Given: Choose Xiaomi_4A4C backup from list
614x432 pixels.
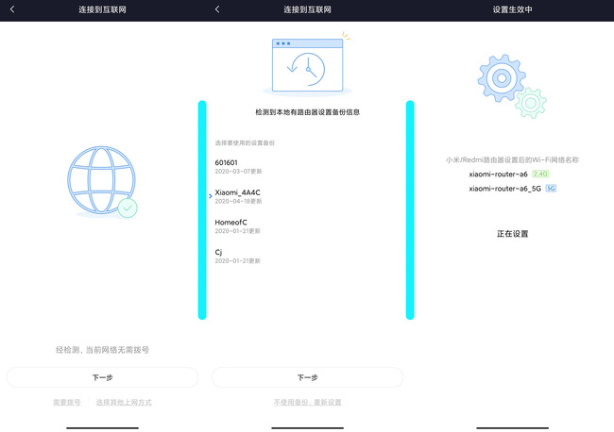Looking at the screenshot, I should coord(238,195).
